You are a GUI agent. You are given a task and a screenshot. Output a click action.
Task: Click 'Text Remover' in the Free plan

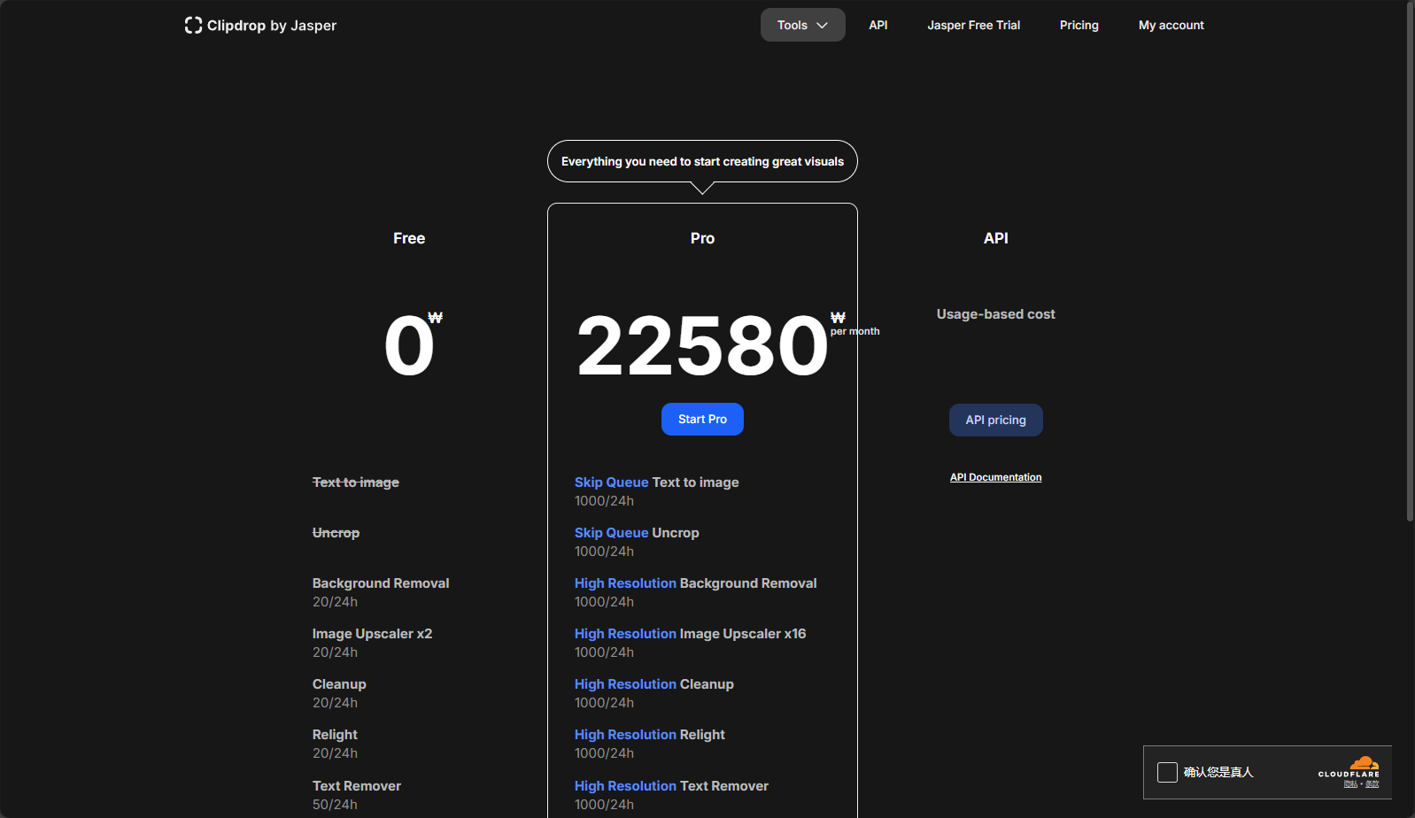click(357, 786)
